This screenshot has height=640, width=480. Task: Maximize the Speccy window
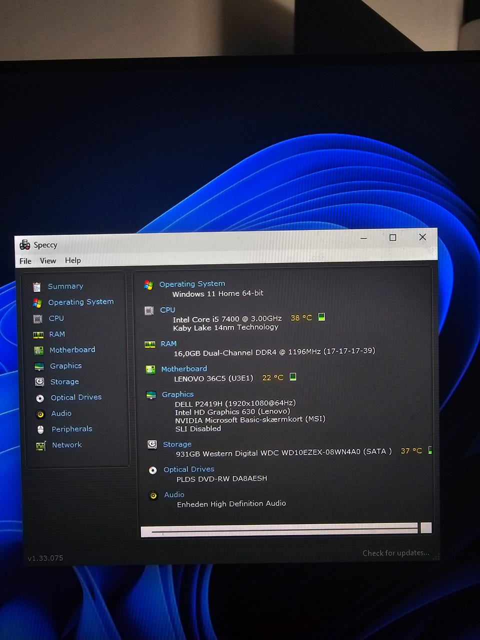[393, 238]
